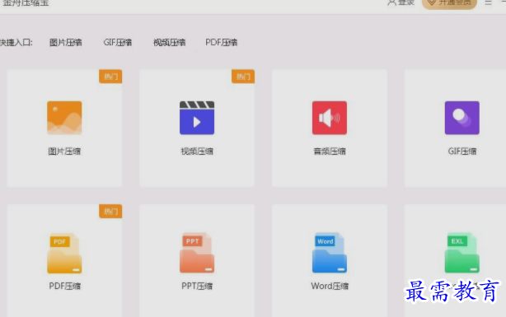Click the 图片压缩 card label
This screenshot has height=317, width=506.
(x=64, y=152)
